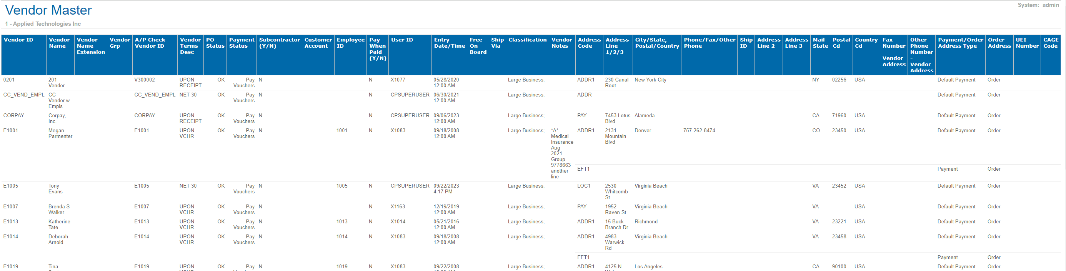Click vendor name Megan Parmenter
Screen dimensions: 1066x271
60,133
